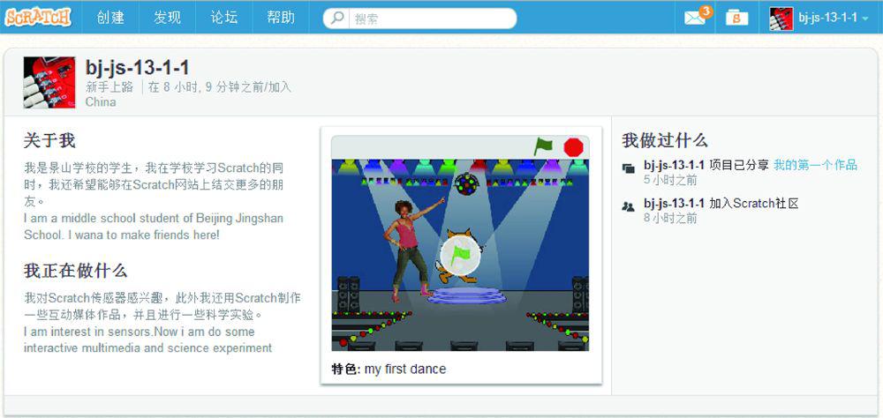Expand the bj-js-13-1-1 account dropdown

coord(834,18)
